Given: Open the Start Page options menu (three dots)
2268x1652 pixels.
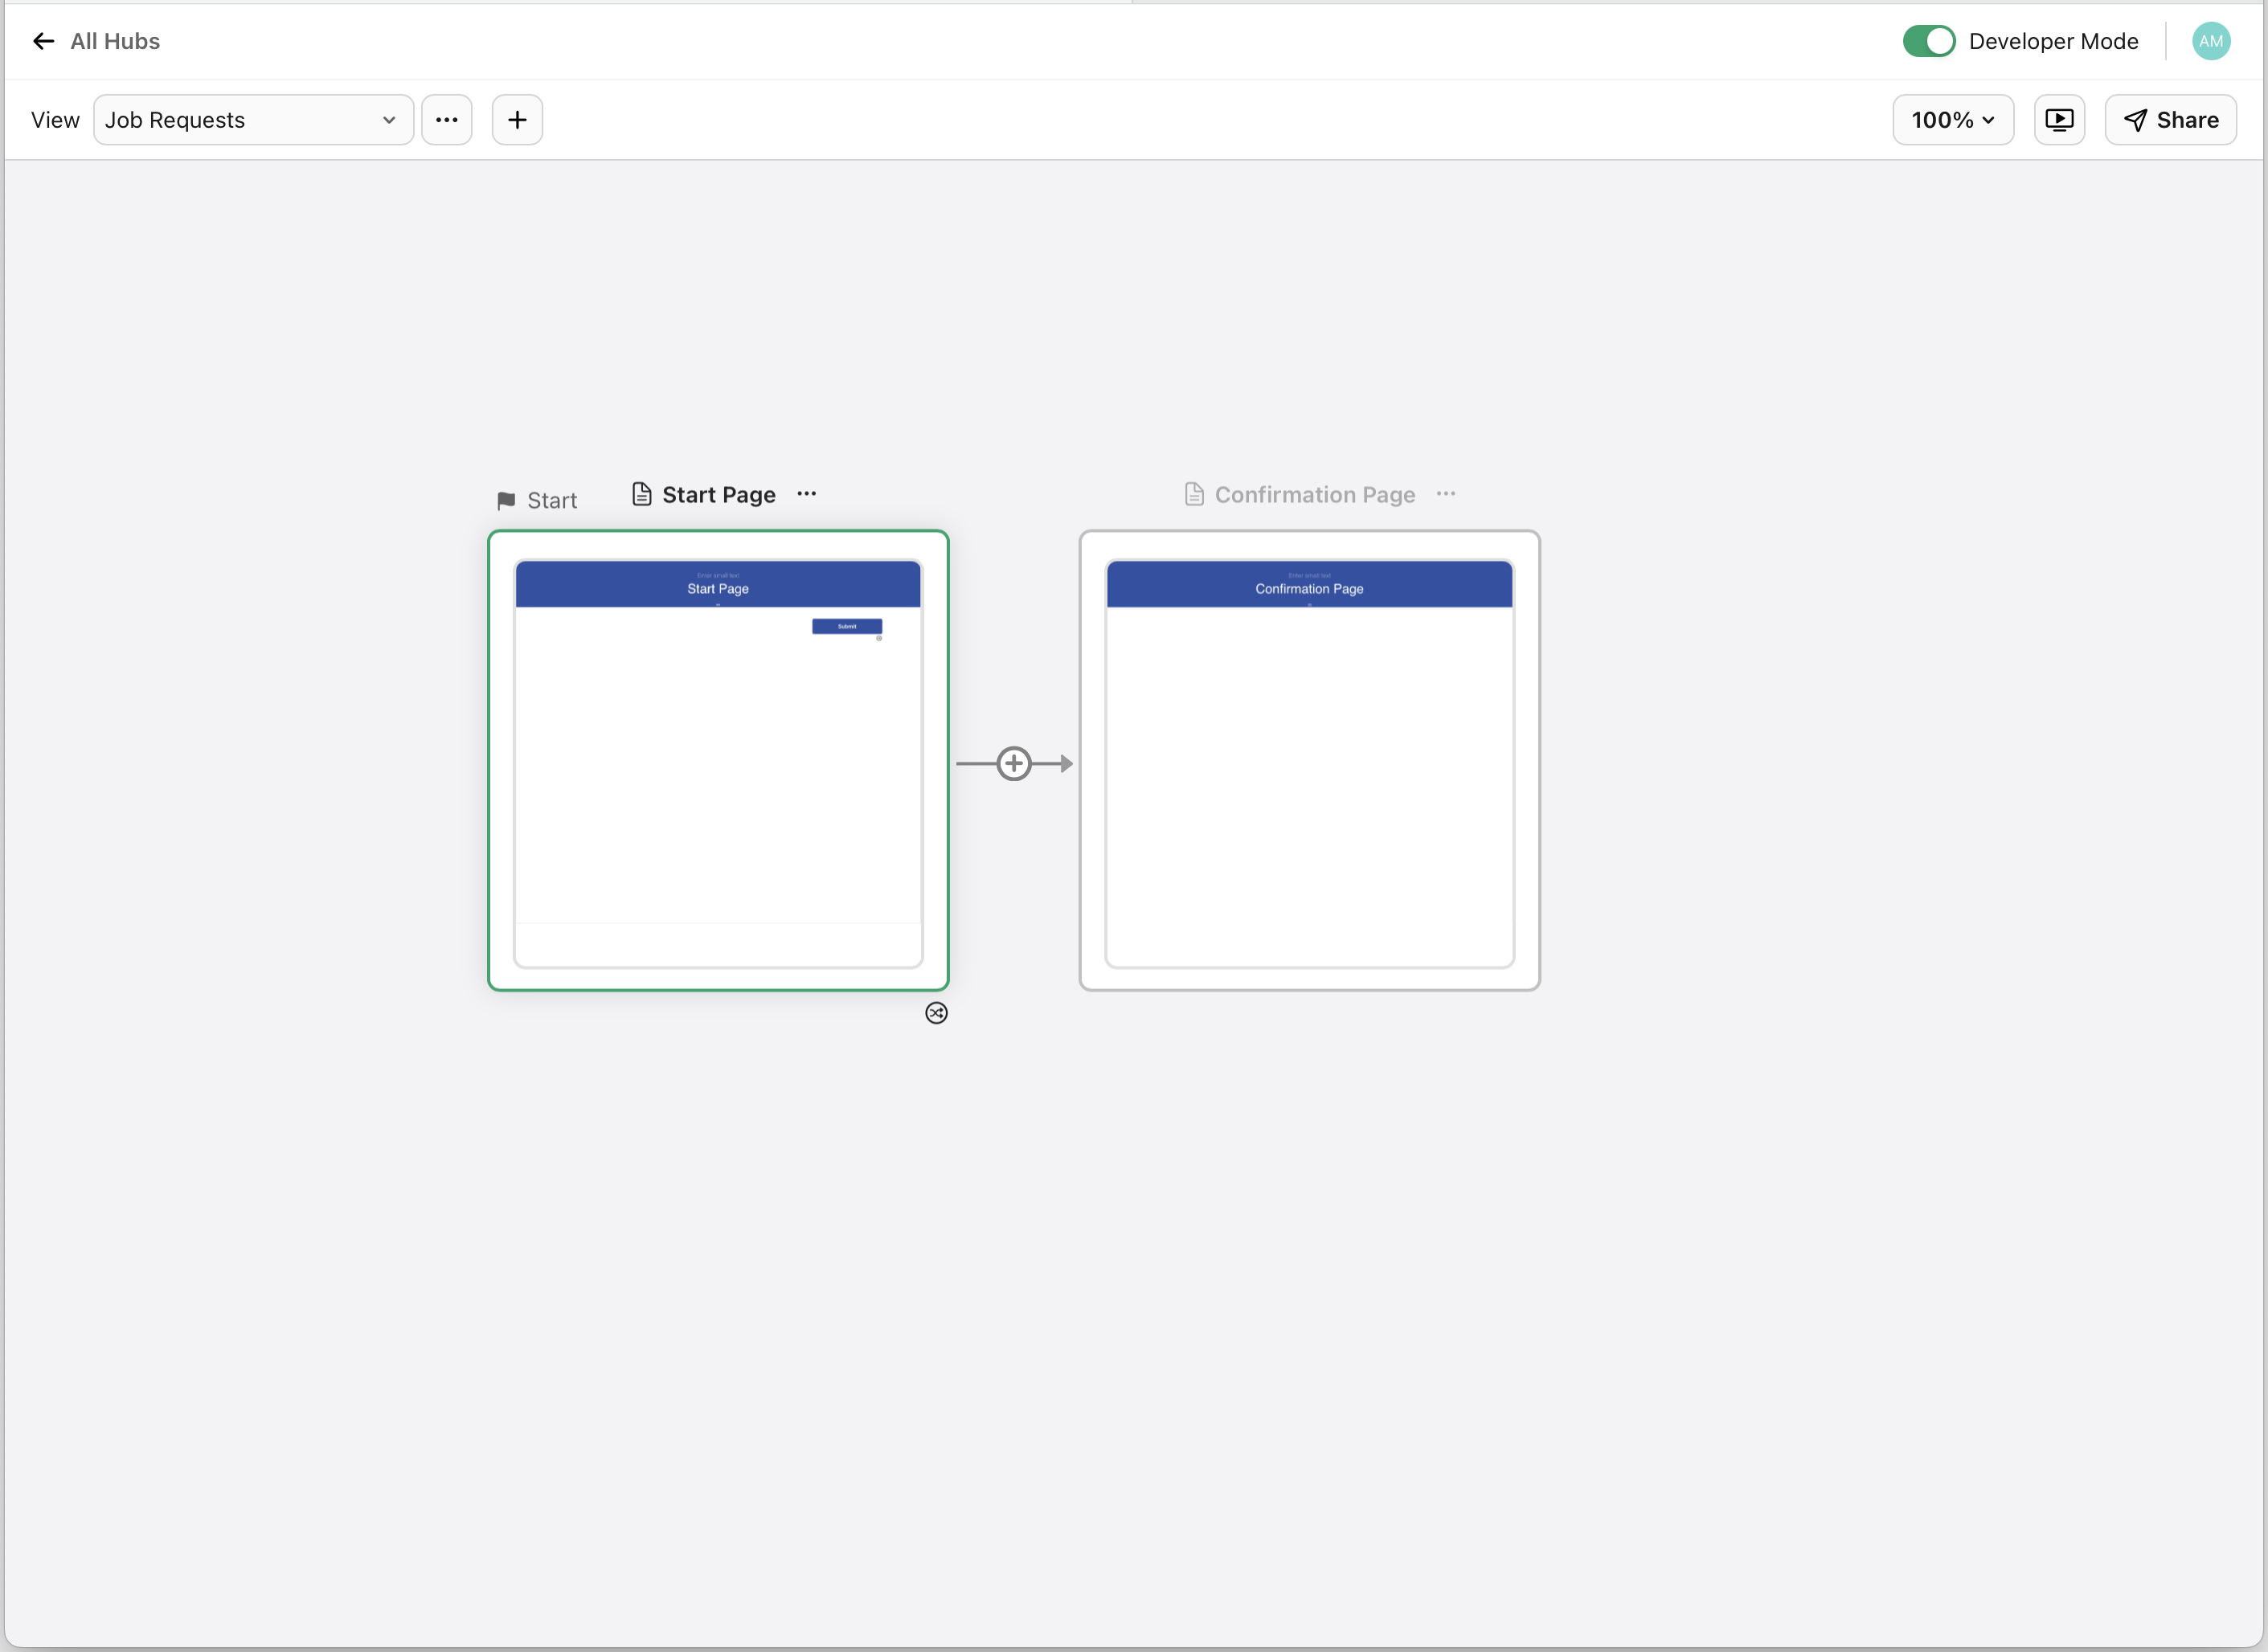Looking at the screenshot, I should (806, 493).
